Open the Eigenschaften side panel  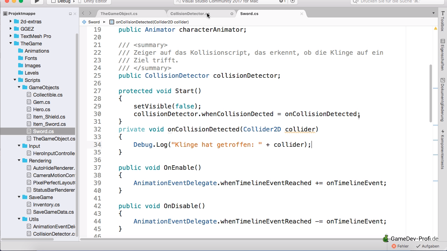pos(442,55)
